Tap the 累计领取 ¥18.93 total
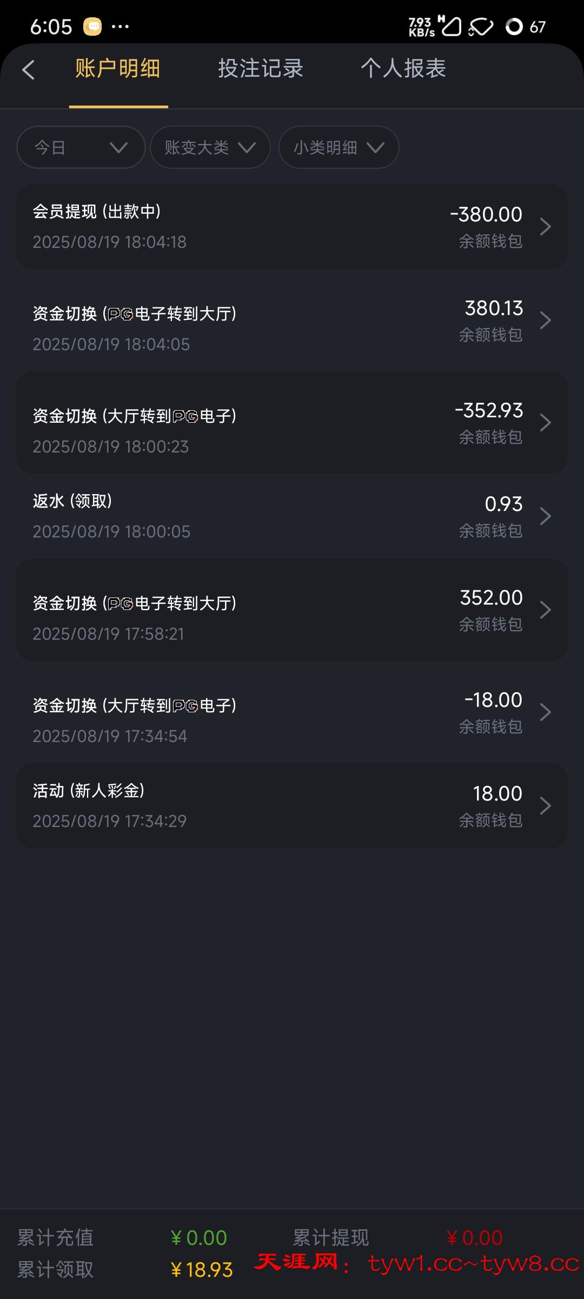 pyautogui.click(x=201, y=1270)
